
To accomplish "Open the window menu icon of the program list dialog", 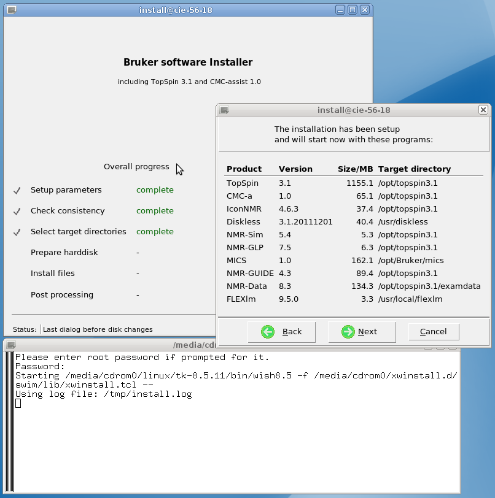I will click(225, 110).
